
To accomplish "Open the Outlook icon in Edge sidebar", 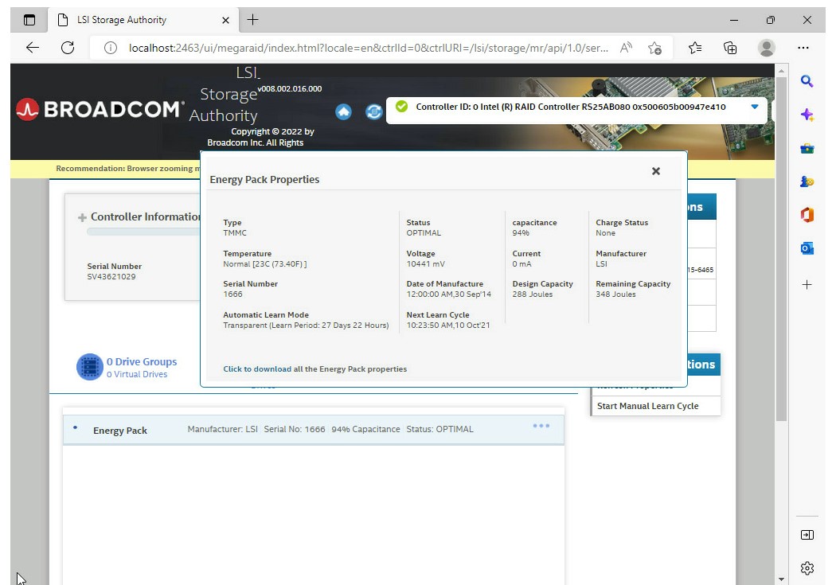I will click(x=807, y=249).
